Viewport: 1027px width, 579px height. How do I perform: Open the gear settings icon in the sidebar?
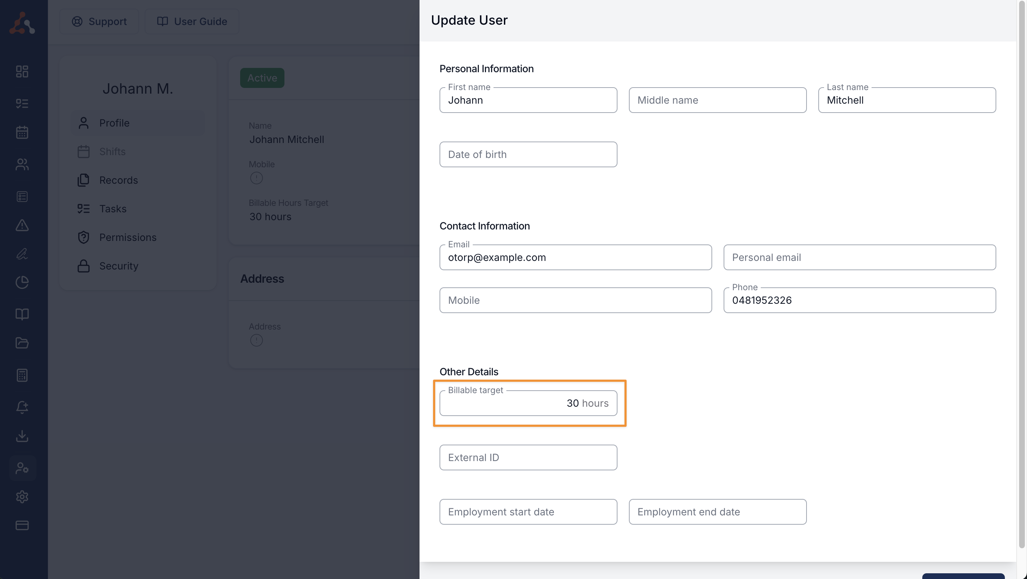tap(22, 497)
